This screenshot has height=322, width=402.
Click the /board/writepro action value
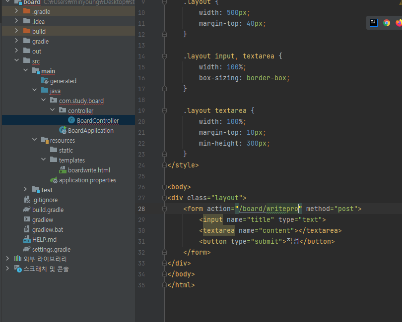tap(268, 209)
